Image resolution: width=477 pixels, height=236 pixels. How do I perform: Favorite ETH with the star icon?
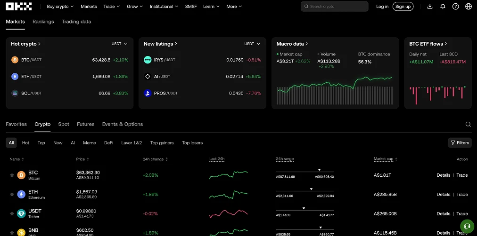(12, 195)
